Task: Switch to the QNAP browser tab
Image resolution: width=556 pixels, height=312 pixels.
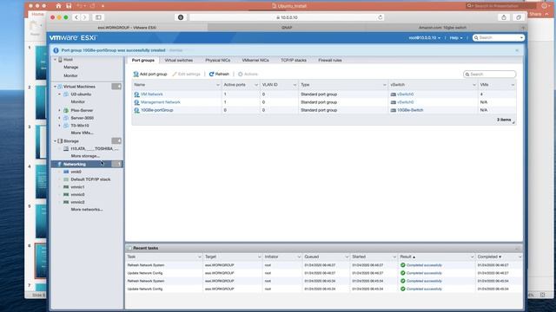Action: pos(287,28)
